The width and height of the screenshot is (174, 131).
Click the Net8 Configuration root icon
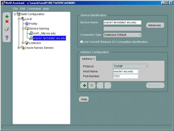pos(18,14)
